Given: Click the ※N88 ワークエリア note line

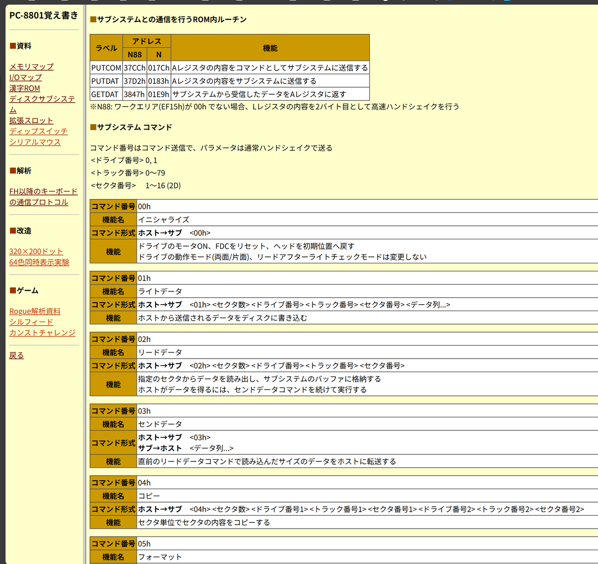Looking at the screenshot, I should (275, 106).
